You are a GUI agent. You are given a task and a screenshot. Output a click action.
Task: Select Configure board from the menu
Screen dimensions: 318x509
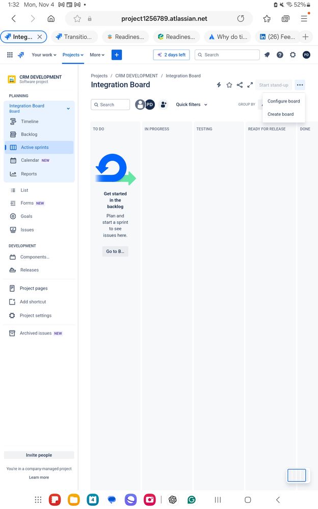point(284,101)
